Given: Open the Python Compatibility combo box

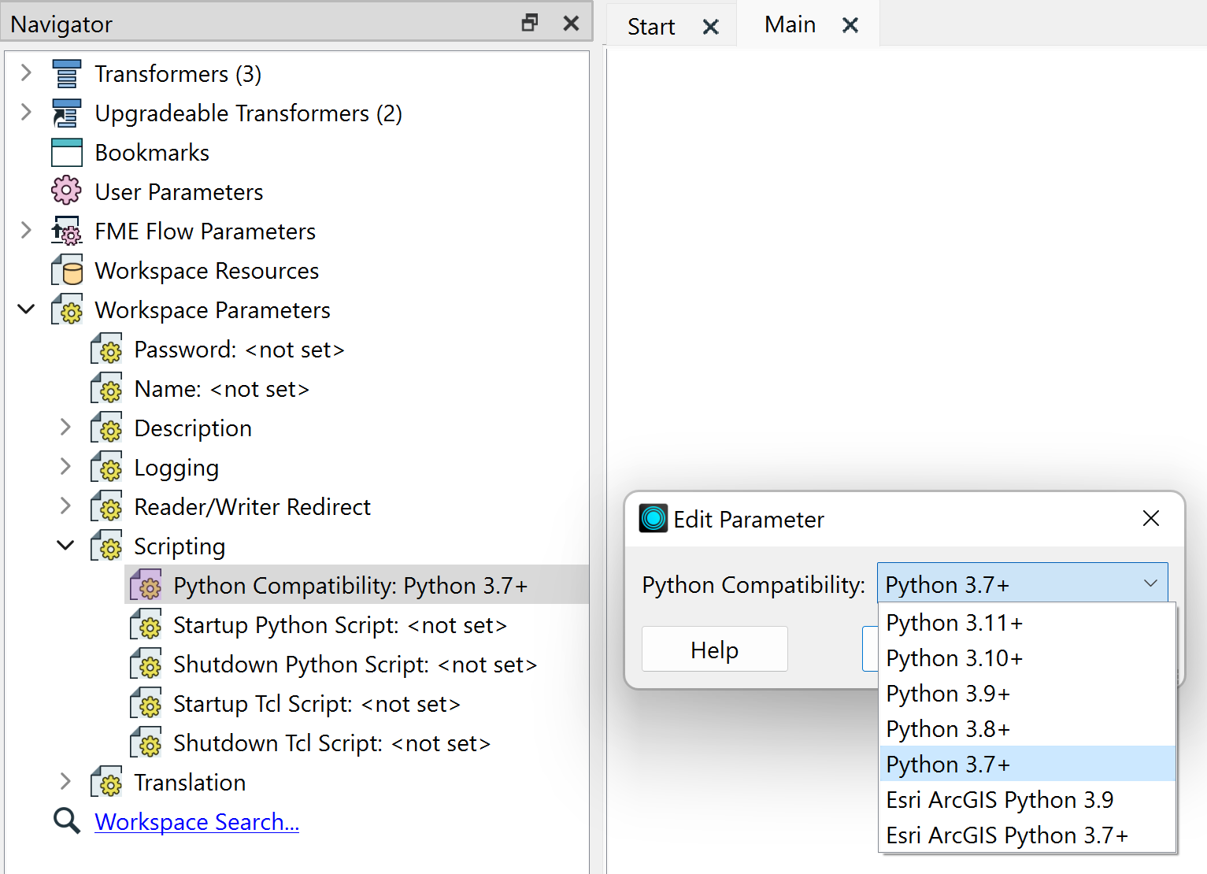Looking at the screenshot, I should (1021, 584).
